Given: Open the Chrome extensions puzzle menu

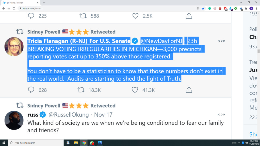Looking at the screenshot, I should click(x=246, y=8).
